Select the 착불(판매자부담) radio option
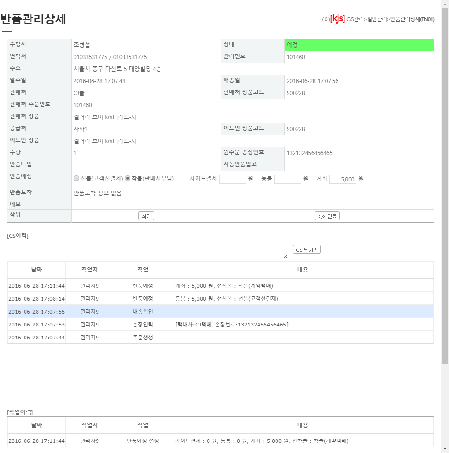This screenshot has height=453, width=449. point(128,179)
